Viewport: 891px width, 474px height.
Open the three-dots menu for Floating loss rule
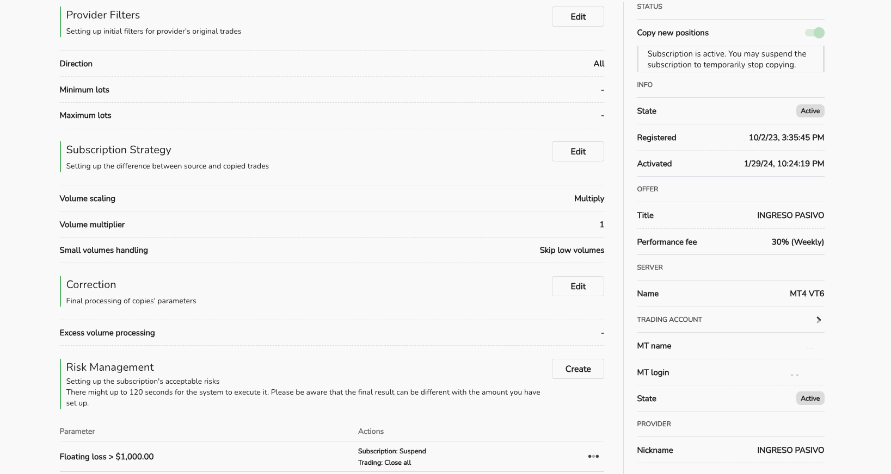point(593,457)
